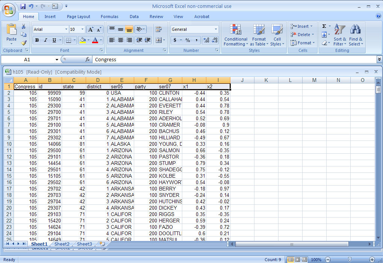This screenshot has width=383, height=263.
Task: Click the Format Painter brush icon
Action: pyautogui.click(x=24, y=42)
